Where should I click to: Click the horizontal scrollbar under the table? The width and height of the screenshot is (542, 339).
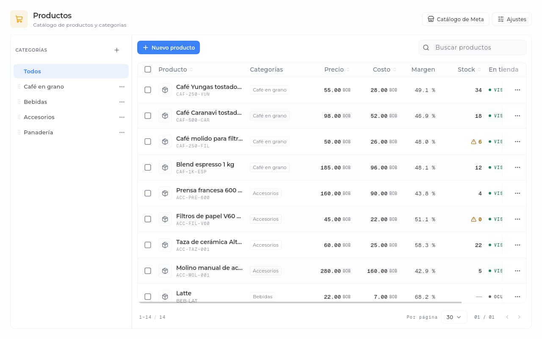tap(300, 302)
